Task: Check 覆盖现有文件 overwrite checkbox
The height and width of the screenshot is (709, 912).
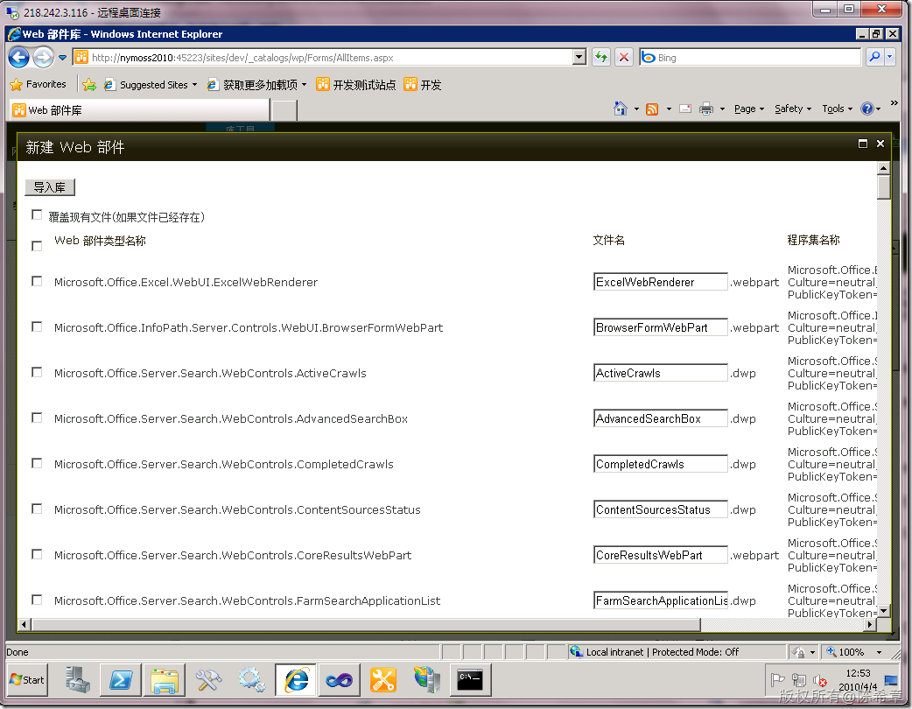Action: [37, 215]
